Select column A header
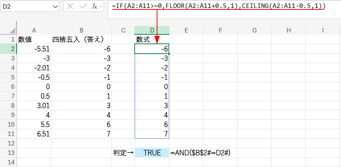This screenshot has height=167, width=341. pos(34,30)
